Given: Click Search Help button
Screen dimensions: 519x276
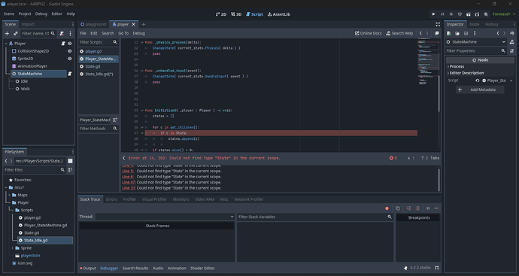Looking at the screenshot, I should tap(399, 33).
